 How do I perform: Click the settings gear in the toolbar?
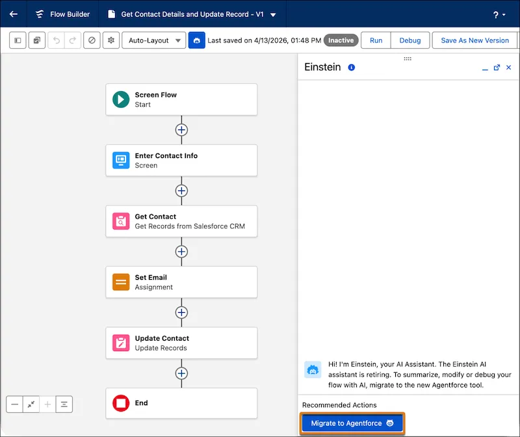[111, 40]
